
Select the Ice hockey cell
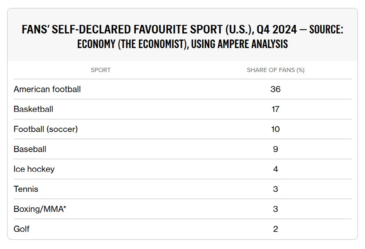(x=34, y=169)
